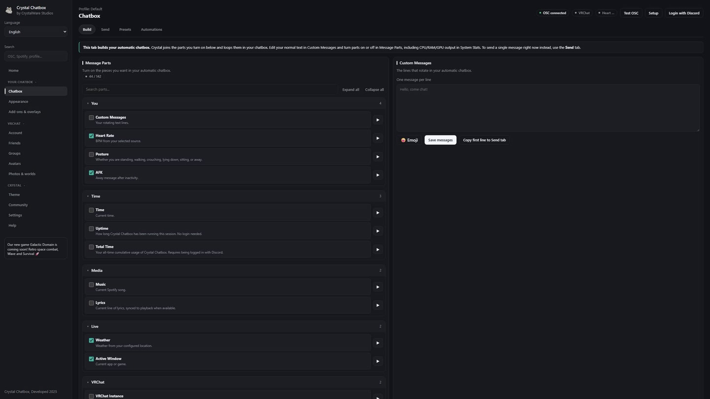
Task: Open the Emoji picker
Action: 409,140
